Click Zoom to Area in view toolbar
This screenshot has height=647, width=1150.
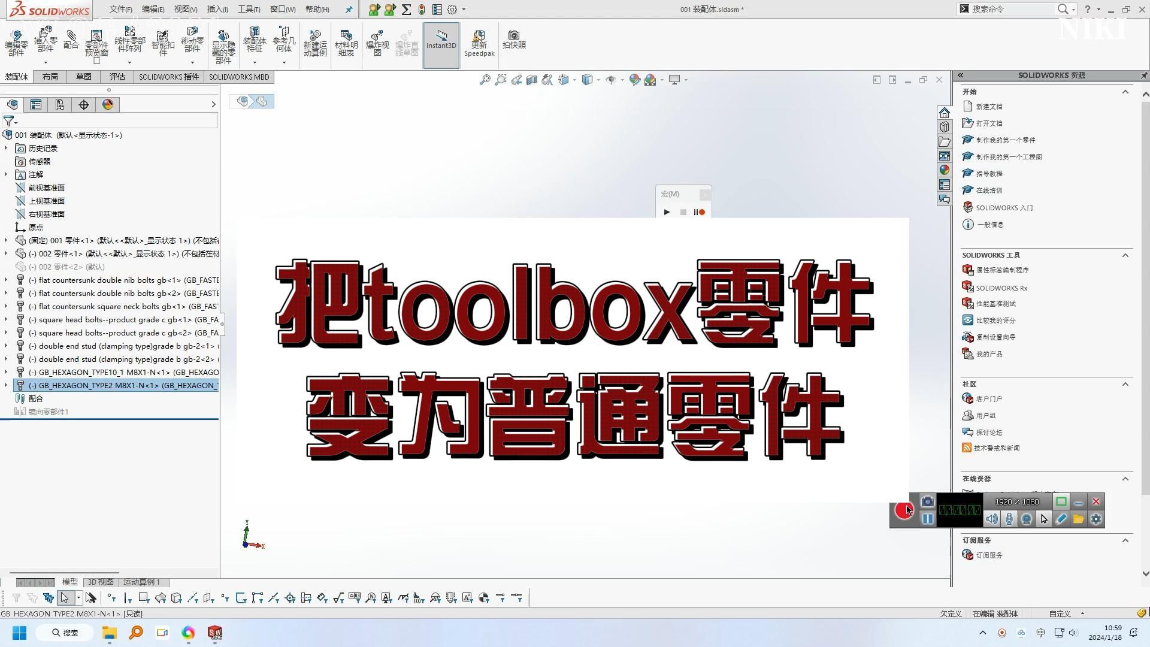(500, 80)
